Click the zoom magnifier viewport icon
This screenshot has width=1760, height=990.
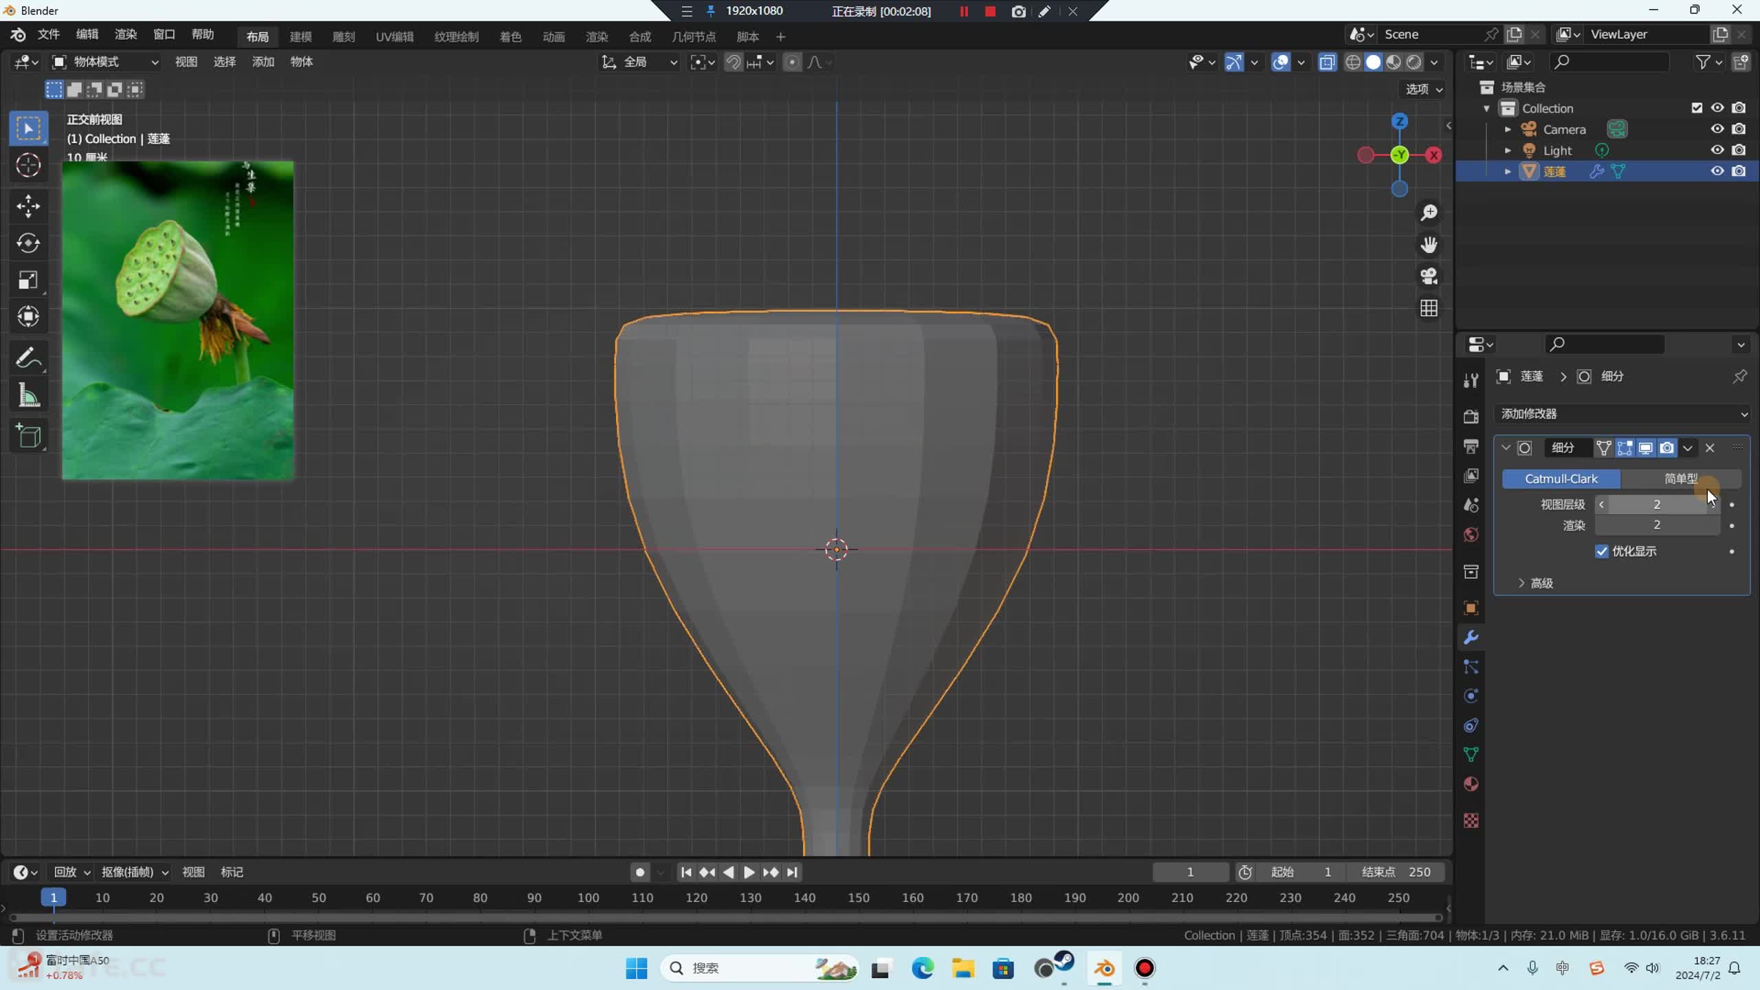coord(1429,213)
